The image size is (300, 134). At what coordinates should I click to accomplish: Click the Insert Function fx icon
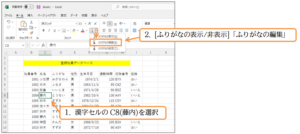click(x=43, y=45)
